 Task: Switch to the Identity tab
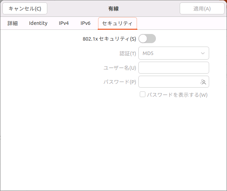[38, 23]
